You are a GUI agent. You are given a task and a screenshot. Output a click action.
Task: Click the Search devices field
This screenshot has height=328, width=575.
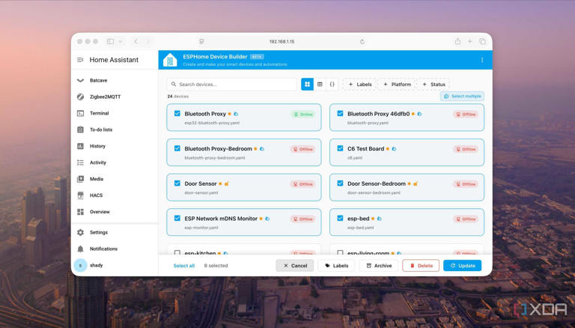[x=231, y=85]
